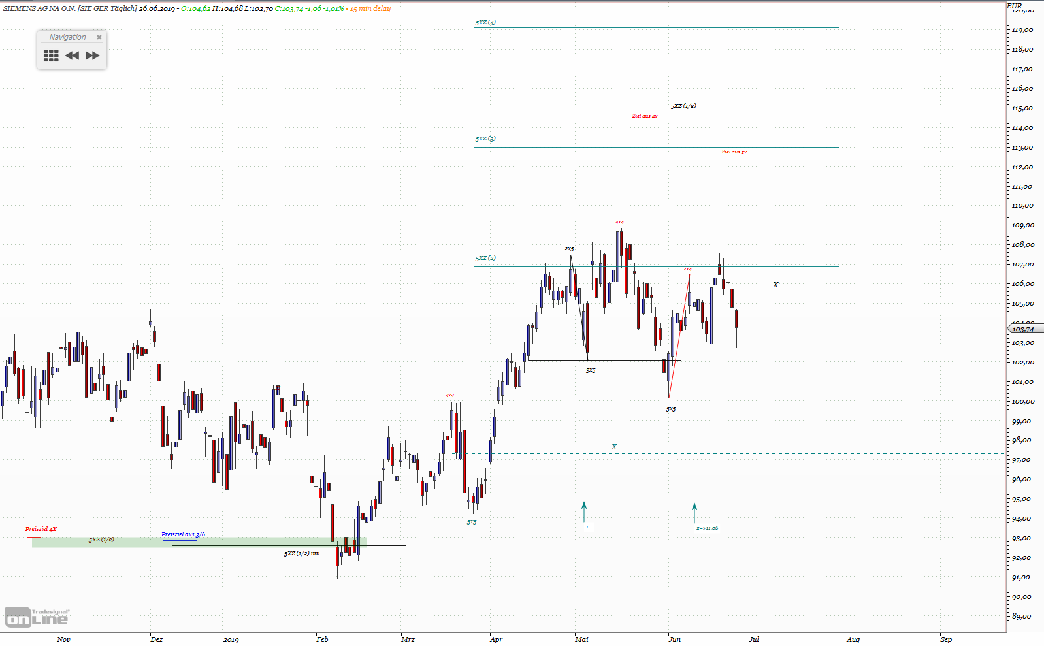The image size is (1044, 646).
Task: Click the 5XZ (1/2) inv label
Action: (302, 553)
